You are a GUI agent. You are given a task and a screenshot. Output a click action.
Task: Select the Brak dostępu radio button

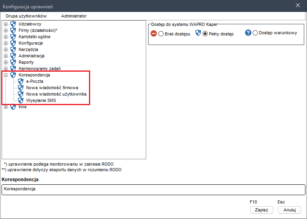pos(161,34)
